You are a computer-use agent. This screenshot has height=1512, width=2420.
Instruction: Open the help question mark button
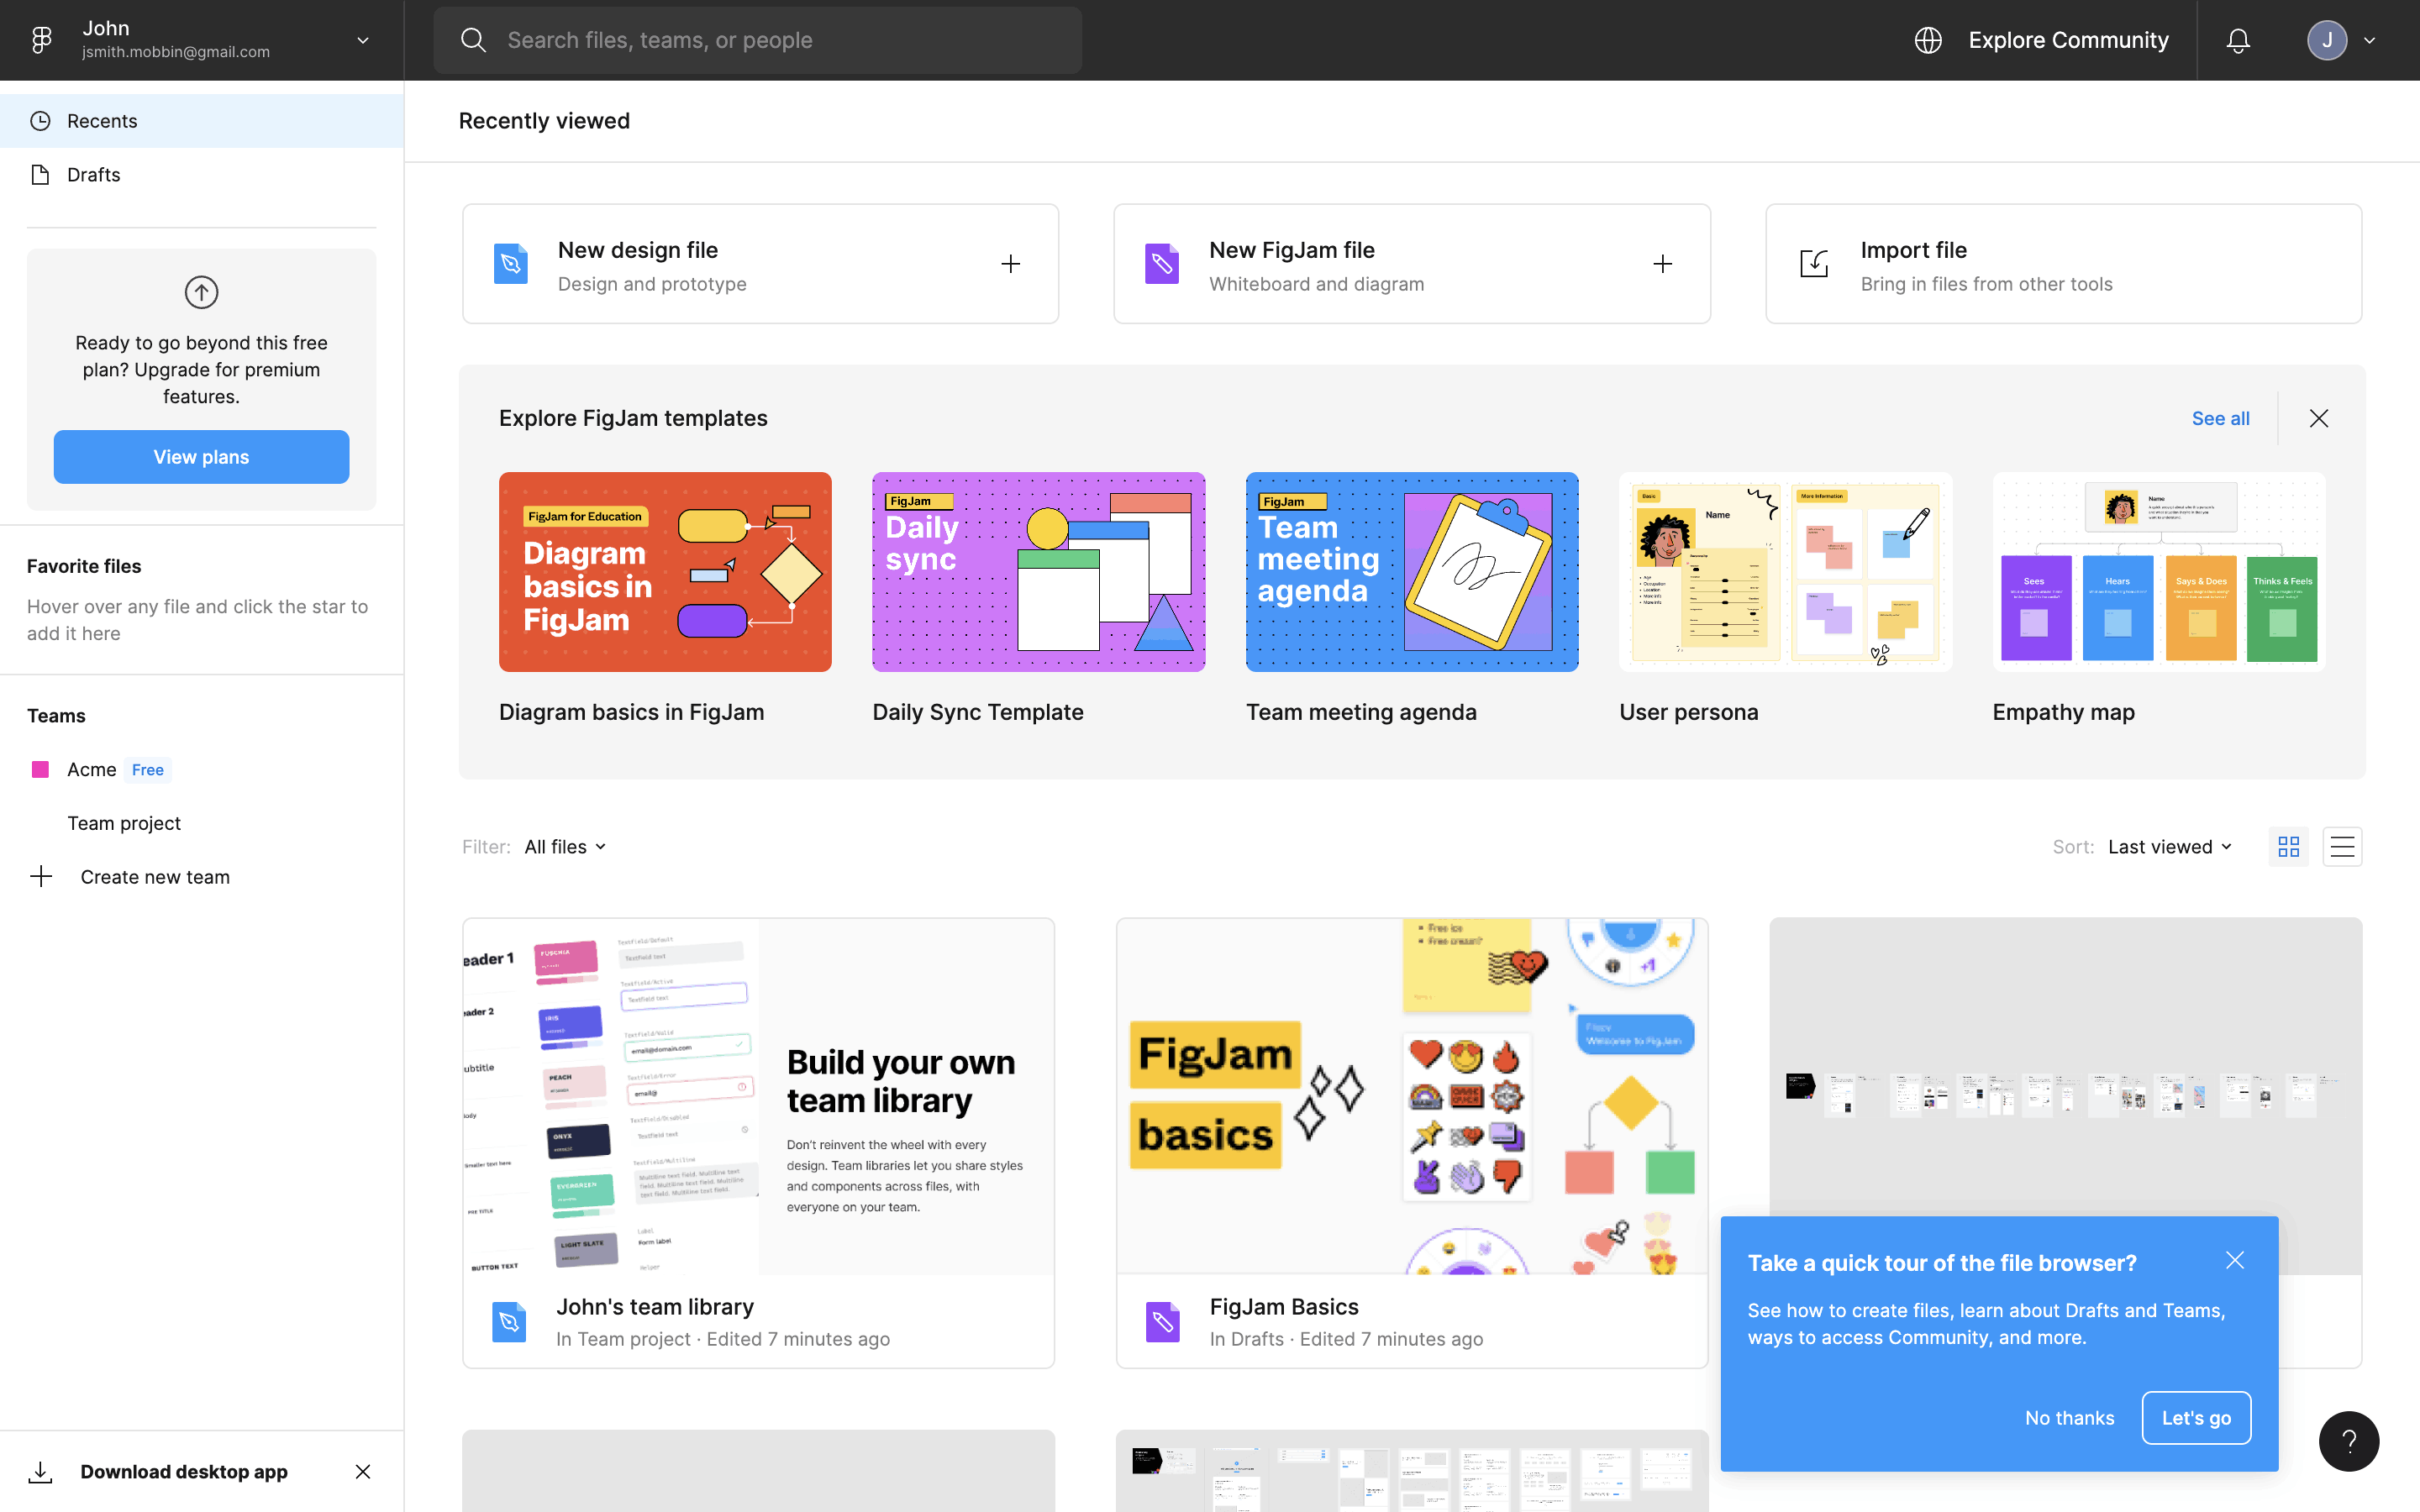click(2348, 1440)
